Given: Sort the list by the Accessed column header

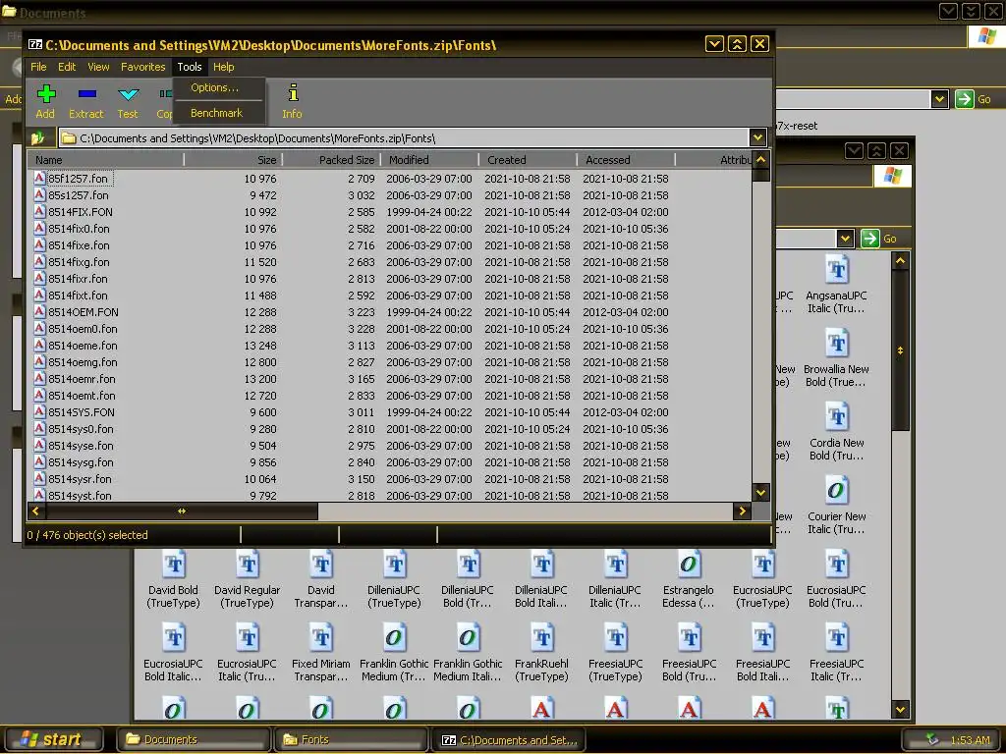Looking at the screenshot, I should coord(626,160).
